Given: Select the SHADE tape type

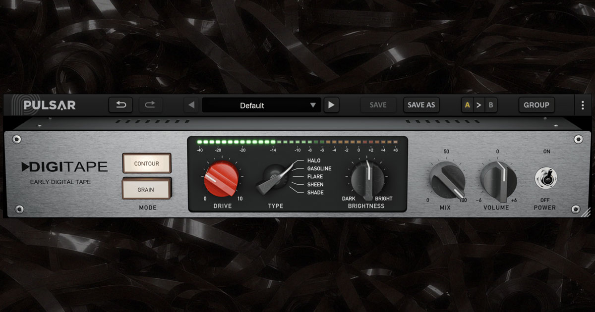Looking at the screenshot, I should coord(315,193).
